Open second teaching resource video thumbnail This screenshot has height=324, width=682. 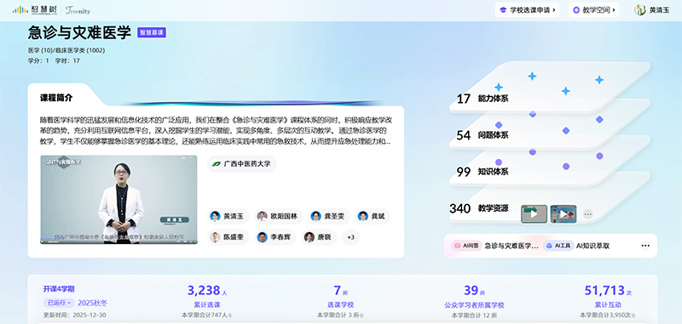pyautogui.click(x=564, y=213)
